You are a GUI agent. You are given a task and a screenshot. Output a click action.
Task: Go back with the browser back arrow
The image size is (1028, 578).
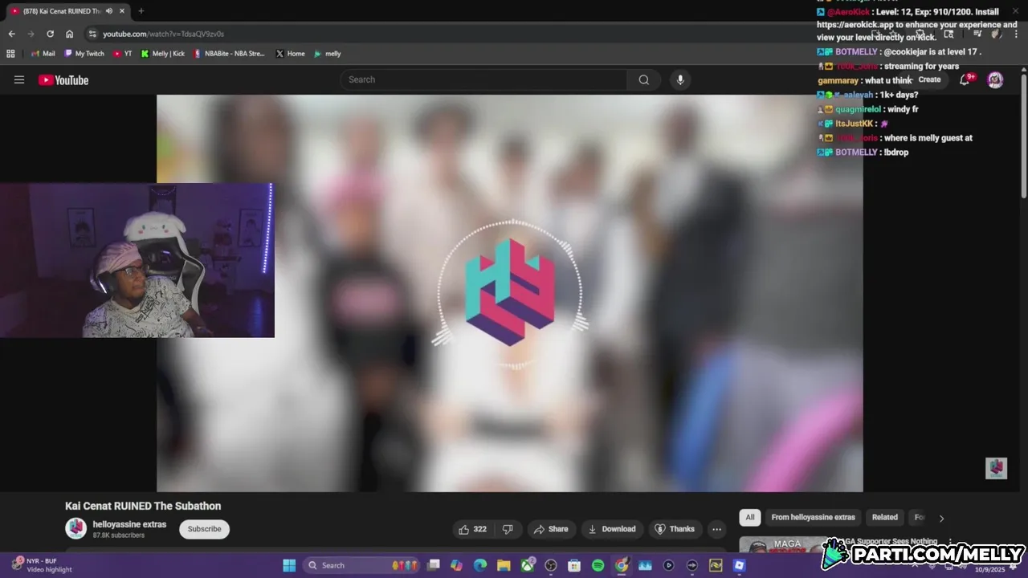(11, 34)
